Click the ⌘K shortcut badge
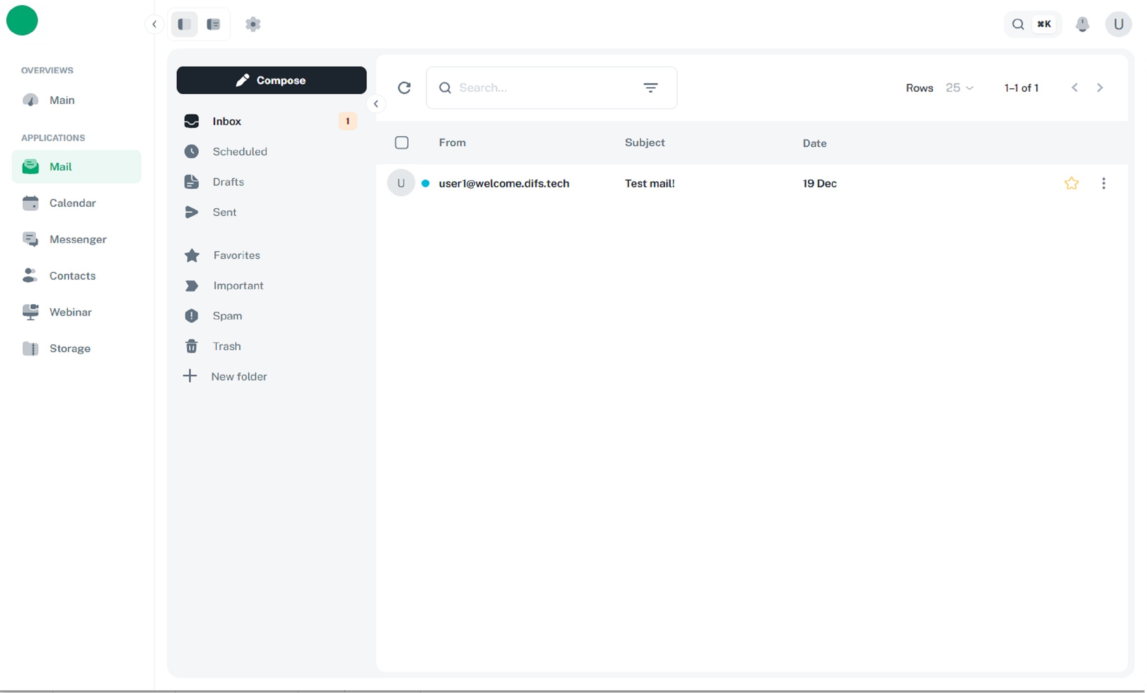The image size is (1147, 693). pyautogui.click(x=1045, y=24)
